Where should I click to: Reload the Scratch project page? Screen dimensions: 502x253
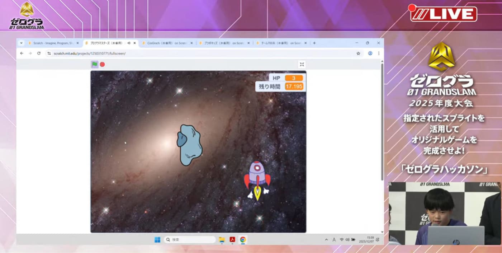(x=39, y=53)
